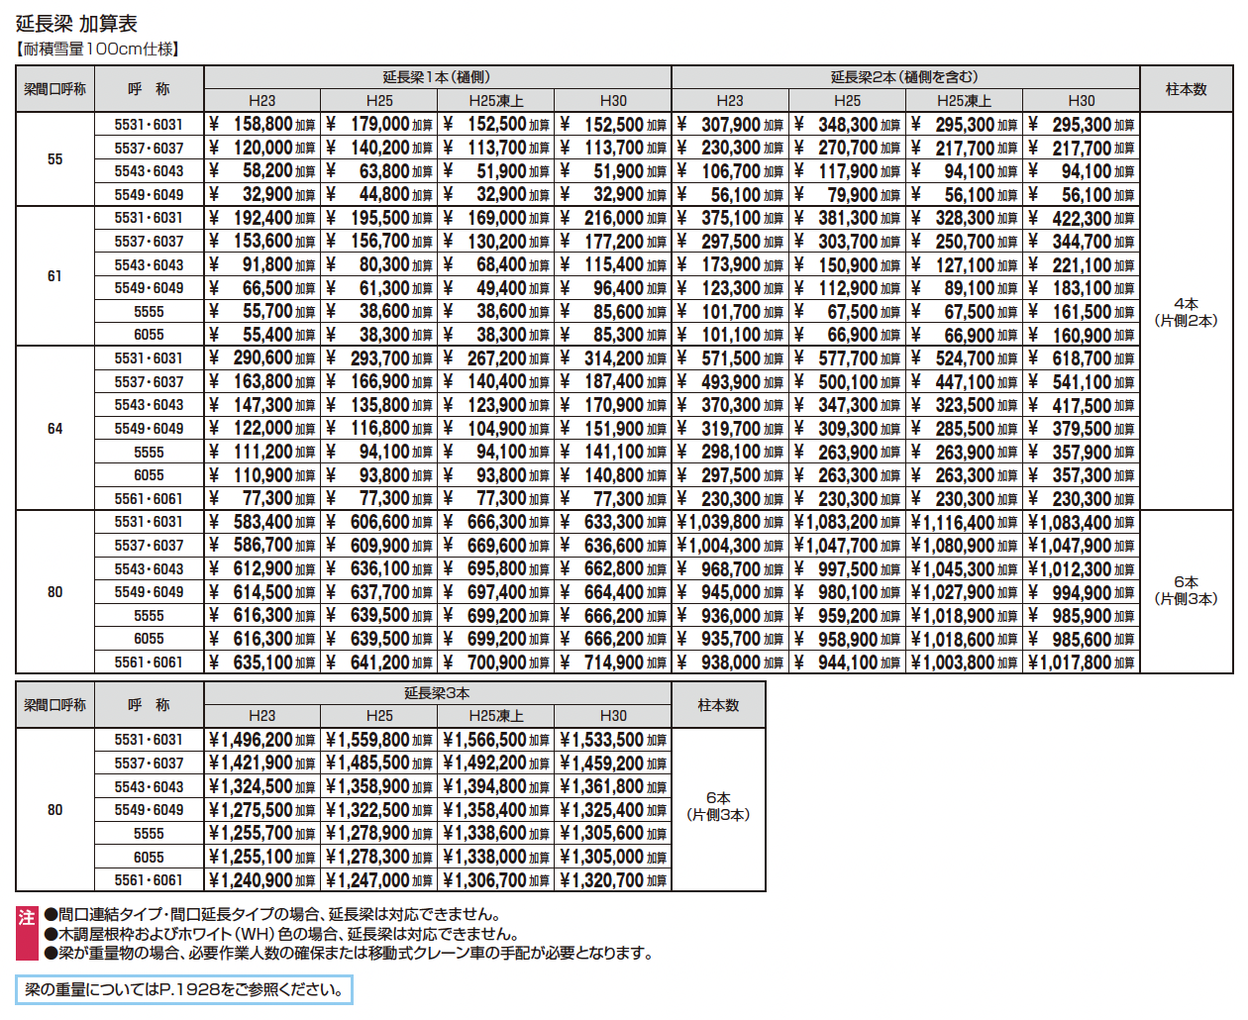This screenshot has height=1020, width=1248.
Task: Select the 延長梁1本(樋側) header
Action: tap(437, 77)
